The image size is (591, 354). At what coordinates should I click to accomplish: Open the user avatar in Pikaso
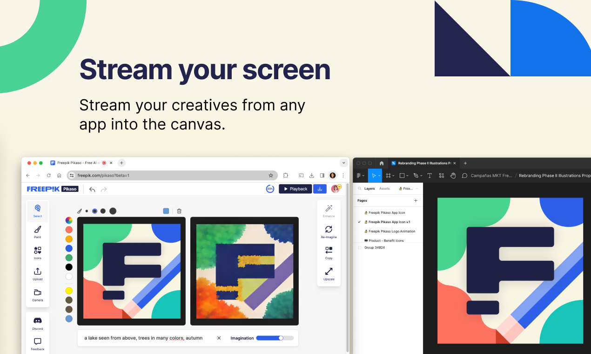335,189
